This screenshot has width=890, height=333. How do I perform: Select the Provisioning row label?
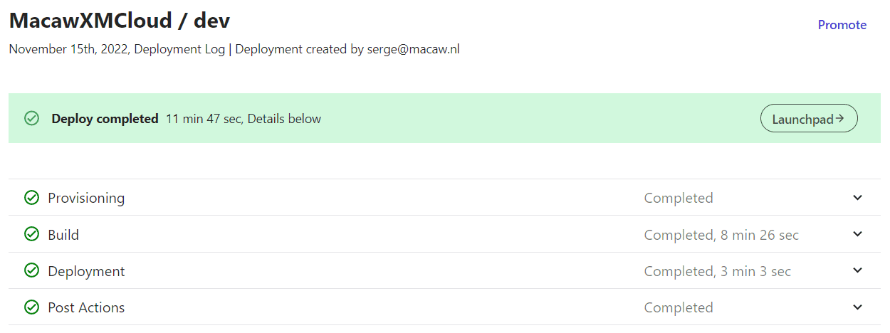coord(86,198)
